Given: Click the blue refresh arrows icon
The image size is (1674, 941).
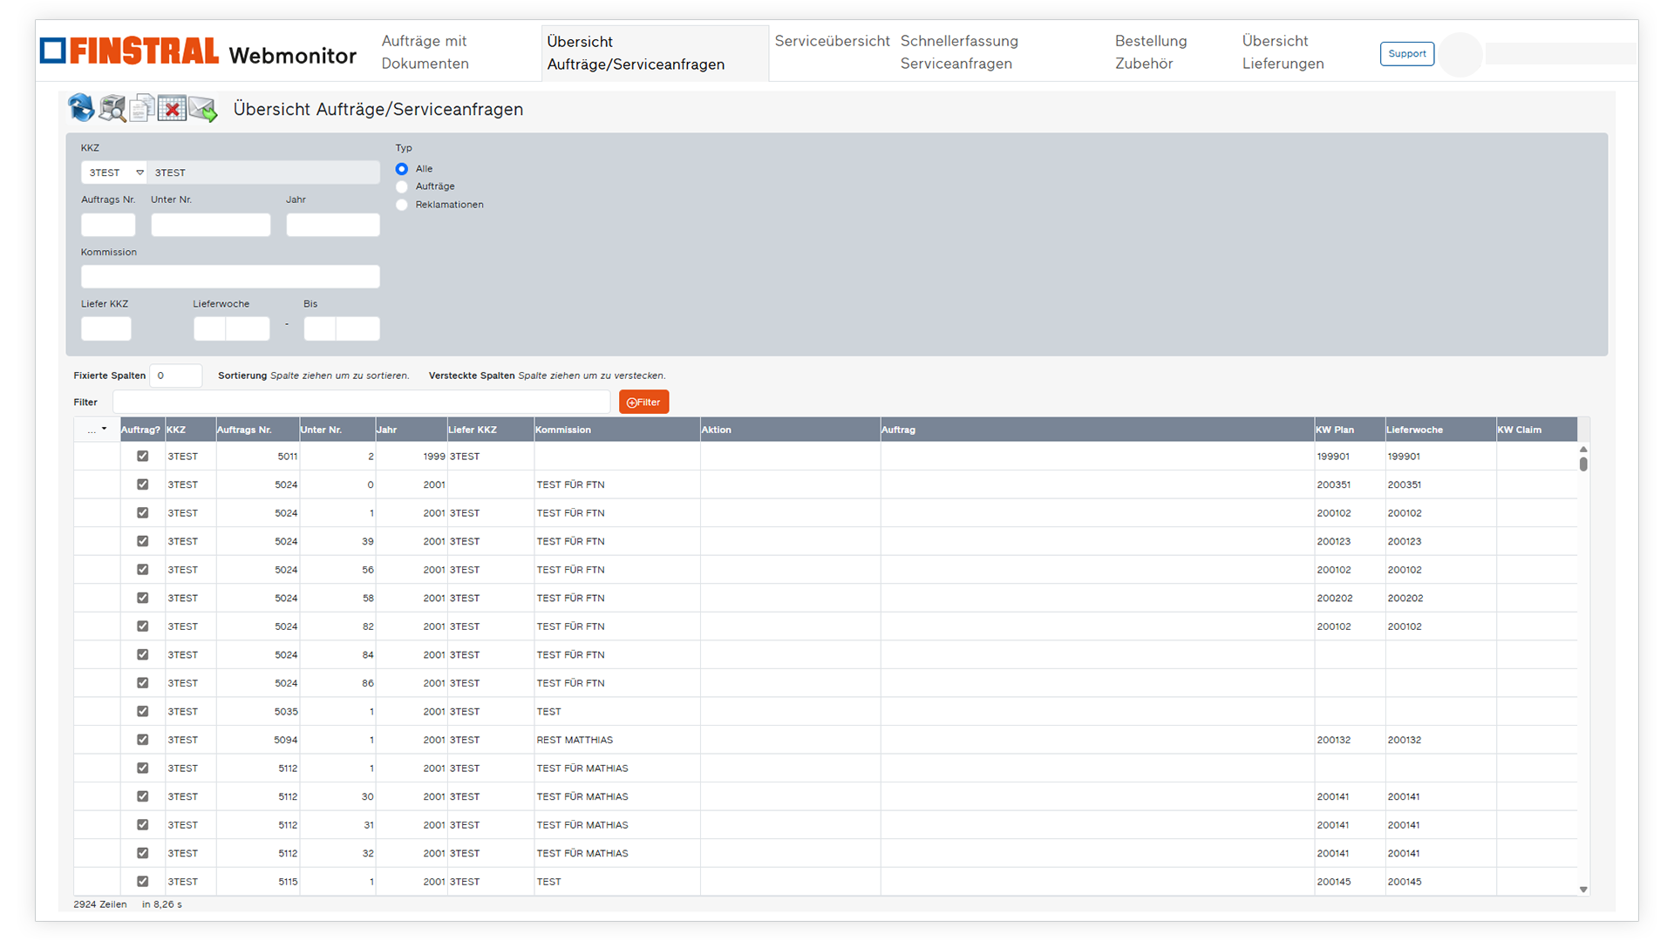Looking at the screenshot, I should coord(81,108).
